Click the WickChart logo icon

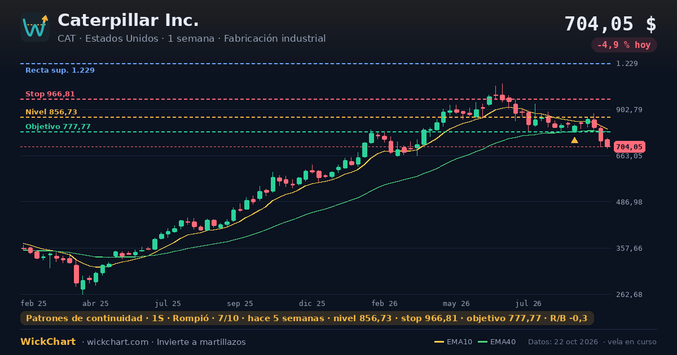pyautogui.click(x=35, y=27)
